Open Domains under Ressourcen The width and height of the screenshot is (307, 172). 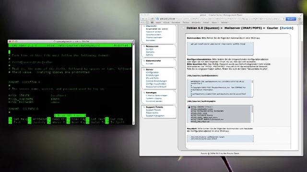click(x=150, y=52)
